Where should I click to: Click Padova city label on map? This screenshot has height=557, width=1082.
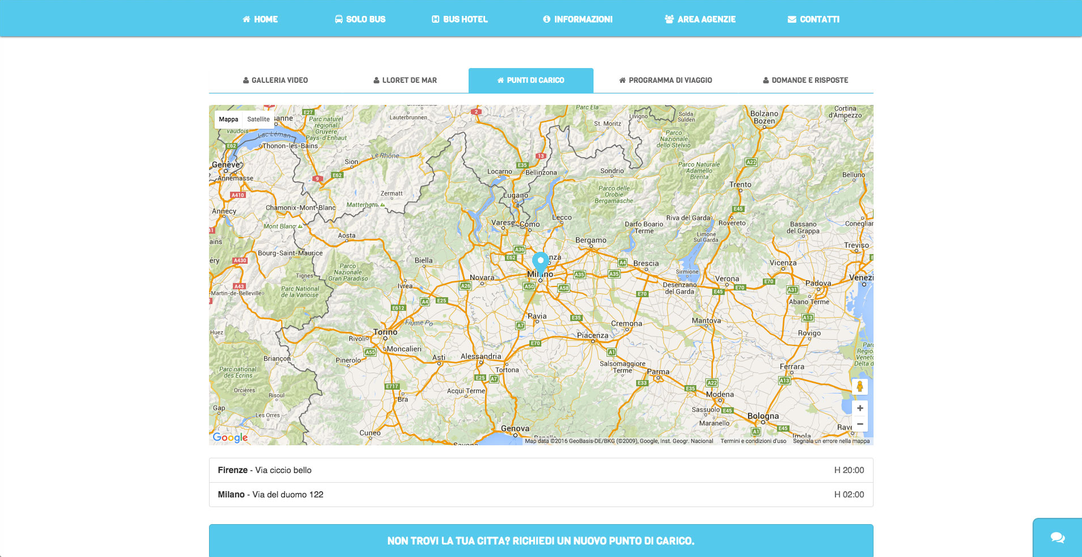[818, 283]
